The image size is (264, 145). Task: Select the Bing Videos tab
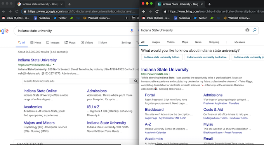click(x=171, y=42)
